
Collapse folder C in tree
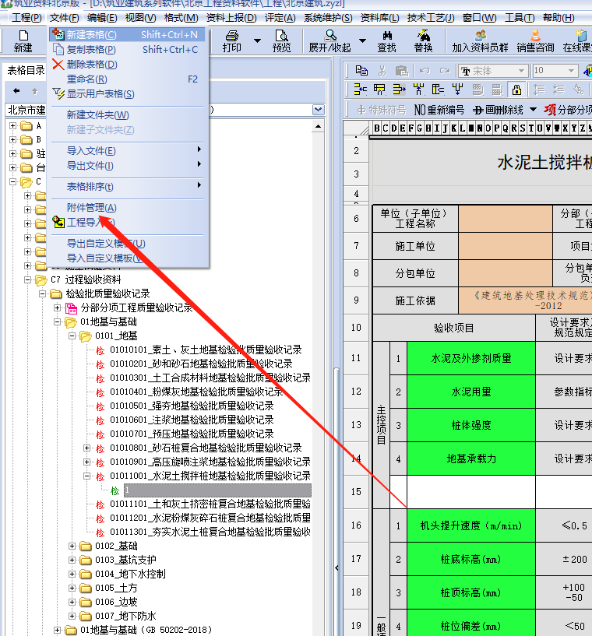[x=12, y=181]
